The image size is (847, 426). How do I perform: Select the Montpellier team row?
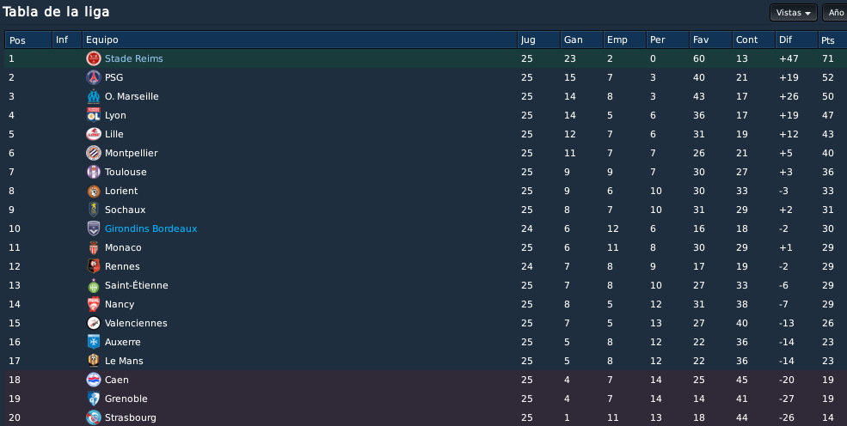tap(426, 153)
